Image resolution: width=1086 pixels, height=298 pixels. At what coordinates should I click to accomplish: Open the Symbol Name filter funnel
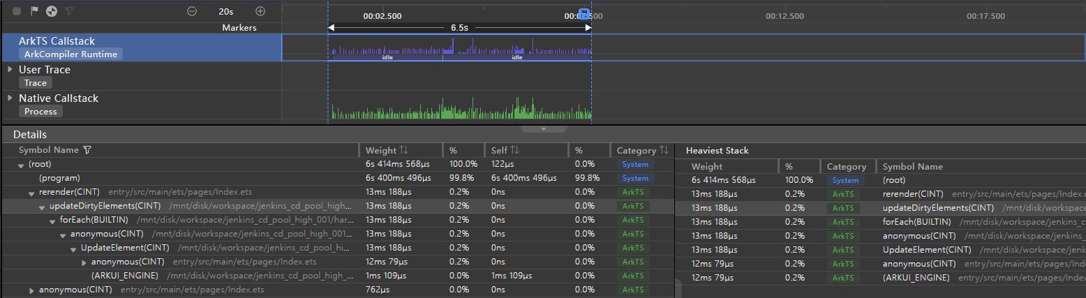point(87,150)
